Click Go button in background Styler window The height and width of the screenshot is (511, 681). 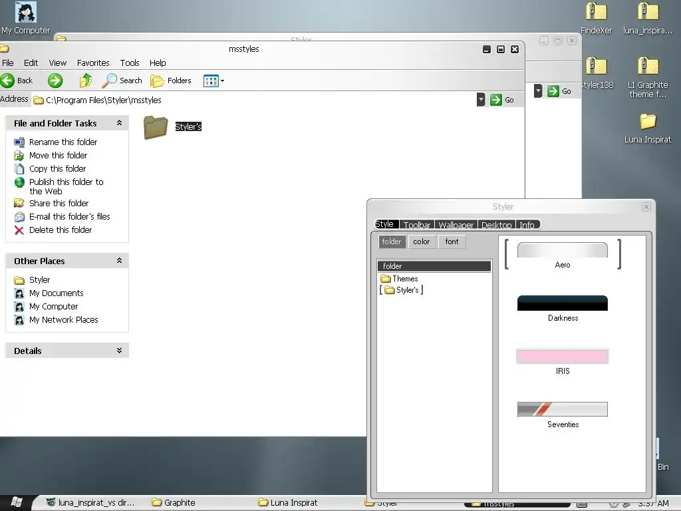559,91
